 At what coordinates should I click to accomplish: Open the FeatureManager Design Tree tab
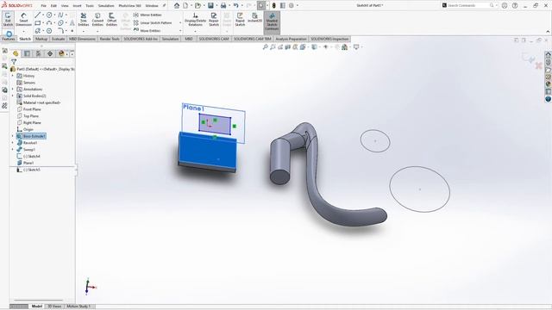tap(16, 53)
